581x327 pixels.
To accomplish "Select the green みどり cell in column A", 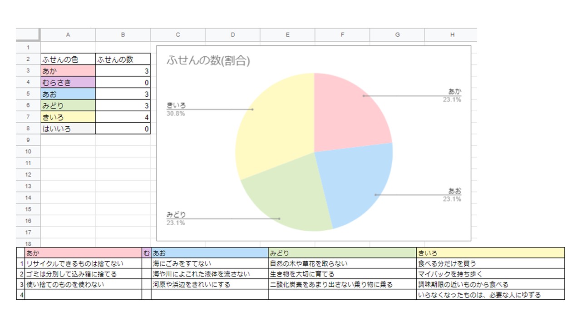I will tap(68, 105).
